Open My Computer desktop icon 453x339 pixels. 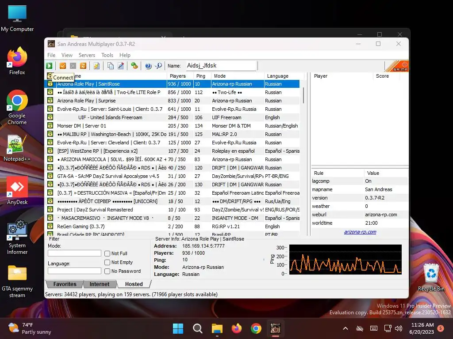point(17,18)
